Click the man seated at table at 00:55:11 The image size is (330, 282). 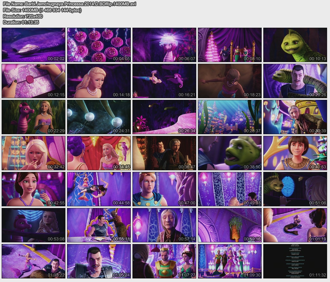tap(99, 225)
